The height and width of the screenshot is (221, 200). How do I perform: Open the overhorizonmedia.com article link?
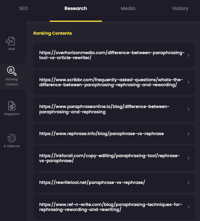pyautogui.click(x=112, y=55)
